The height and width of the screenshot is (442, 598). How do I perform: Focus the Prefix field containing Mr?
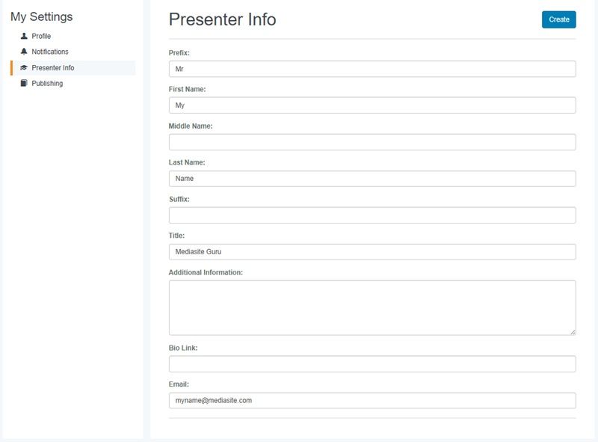pos(372,69)
